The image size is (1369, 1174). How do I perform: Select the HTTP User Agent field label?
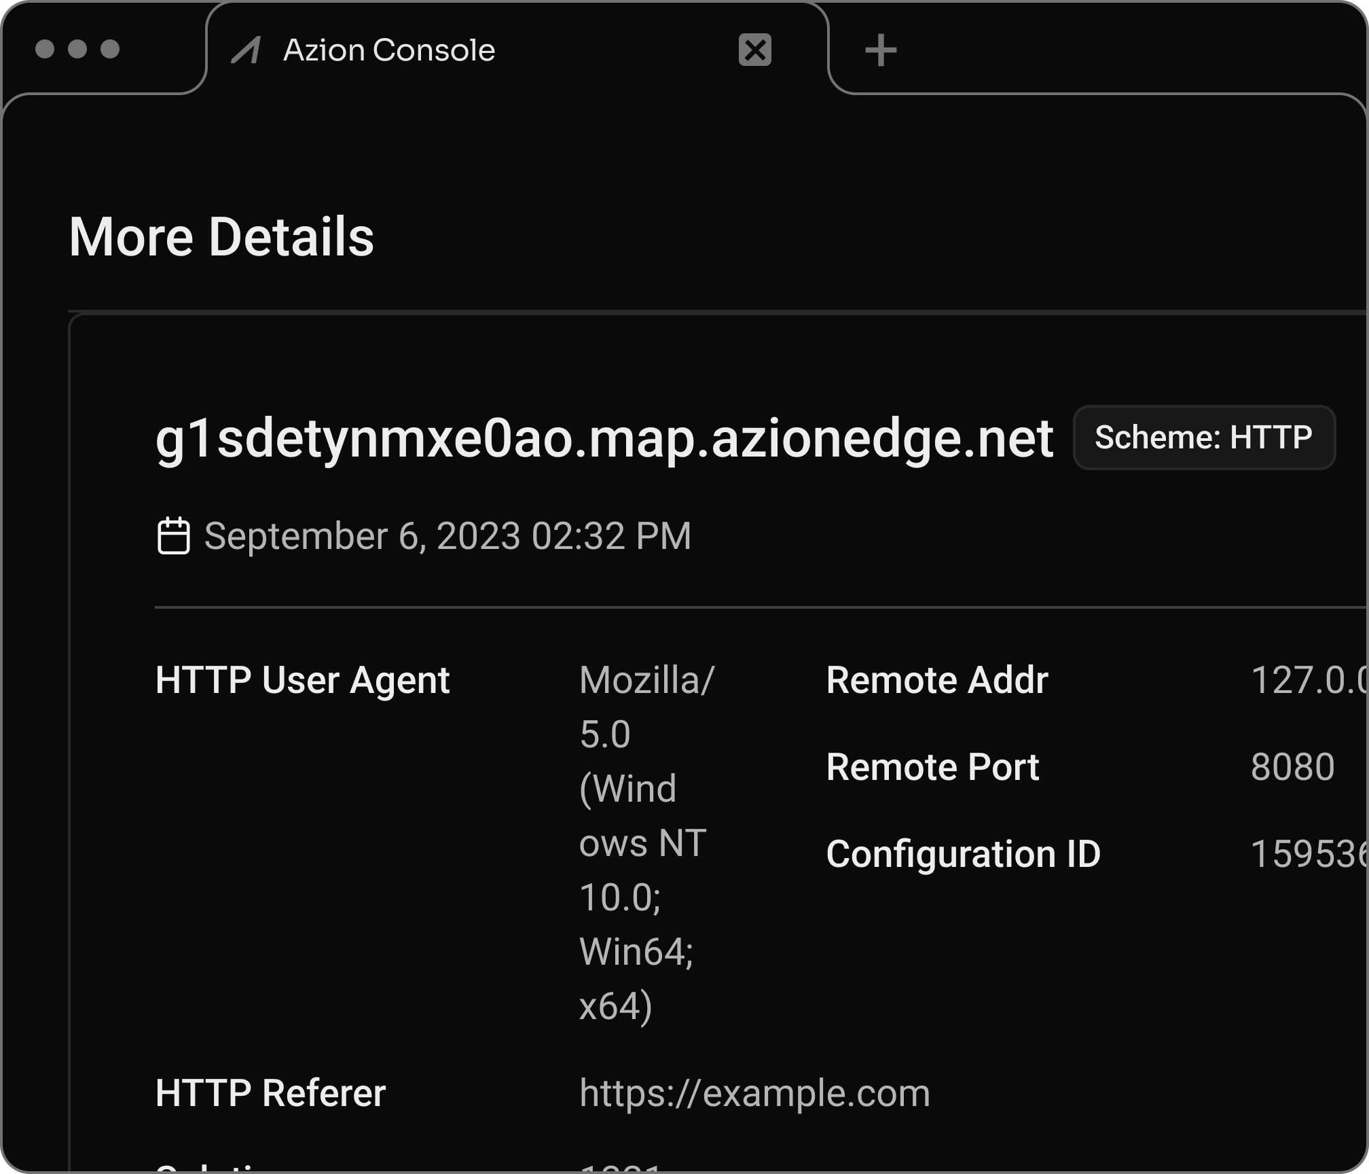pos(302,680)
